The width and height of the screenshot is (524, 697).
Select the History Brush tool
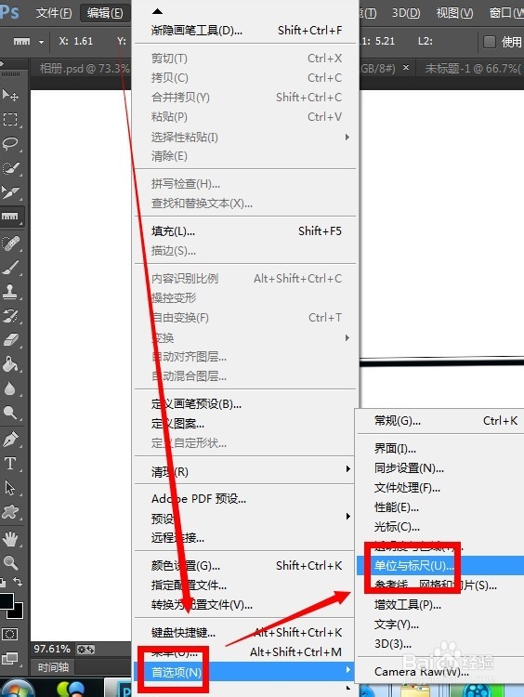(10, 316)
